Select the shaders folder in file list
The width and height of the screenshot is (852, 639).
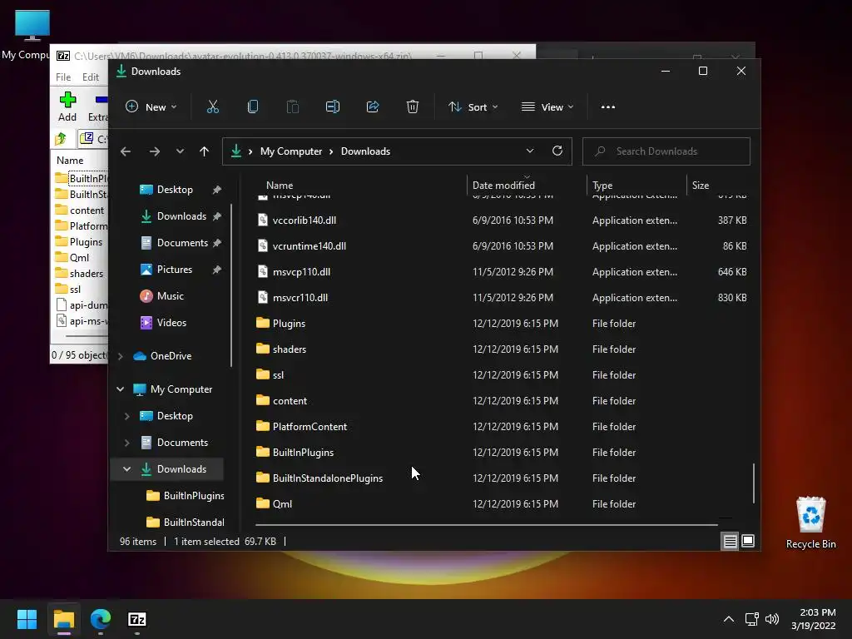pos(289,349)
